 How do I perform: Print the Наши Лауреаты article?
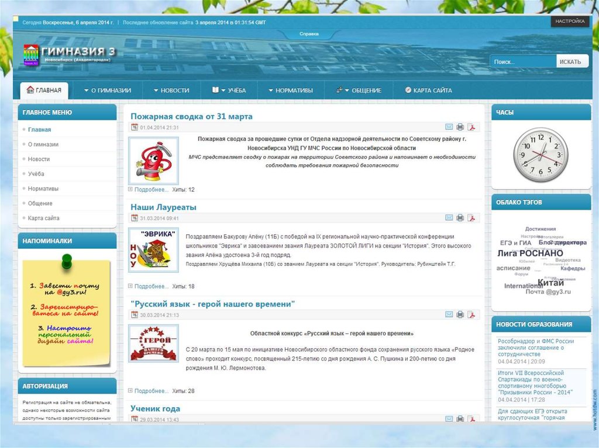[x=460, y=217]
